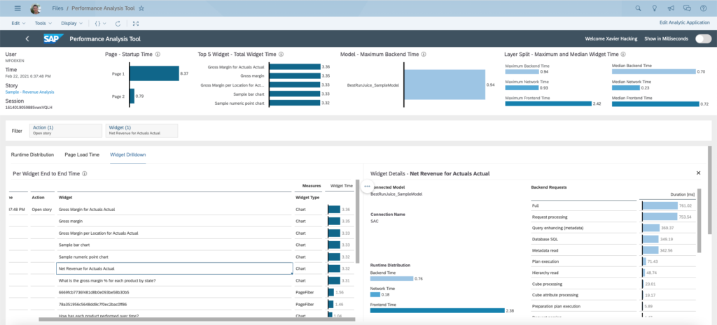
Task: Open the Tools dropdown menu
Action: (43, 23)
